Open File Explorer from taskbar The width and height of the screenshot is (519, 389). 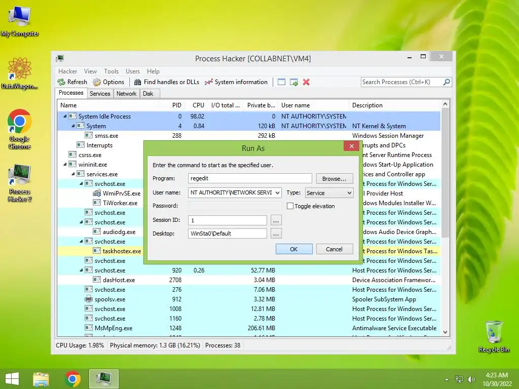[x=41, y=379]
